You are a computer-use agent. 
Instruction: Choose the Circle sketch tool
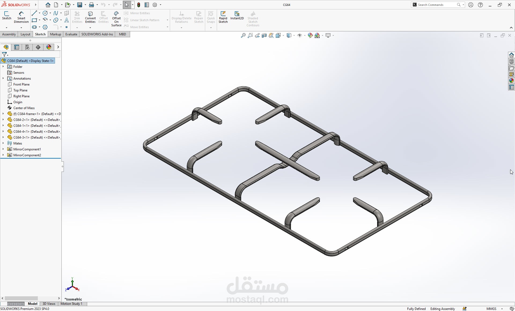point(45,13)
